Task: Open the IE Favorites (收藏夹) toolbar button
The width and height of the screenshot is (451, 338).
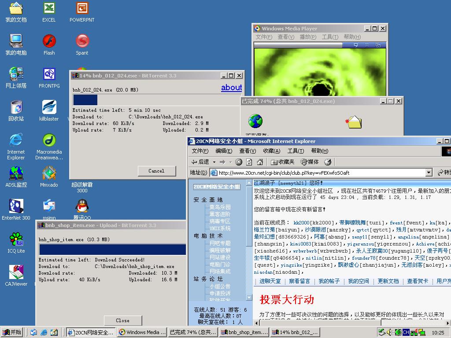Action: (x=283, y=162)
